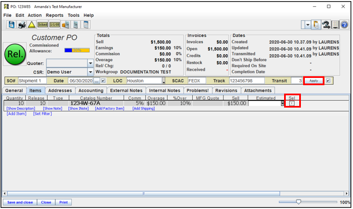Screen dimensions: 353x209
Task: Click the SCAC FEDX field
Action: 197,81
